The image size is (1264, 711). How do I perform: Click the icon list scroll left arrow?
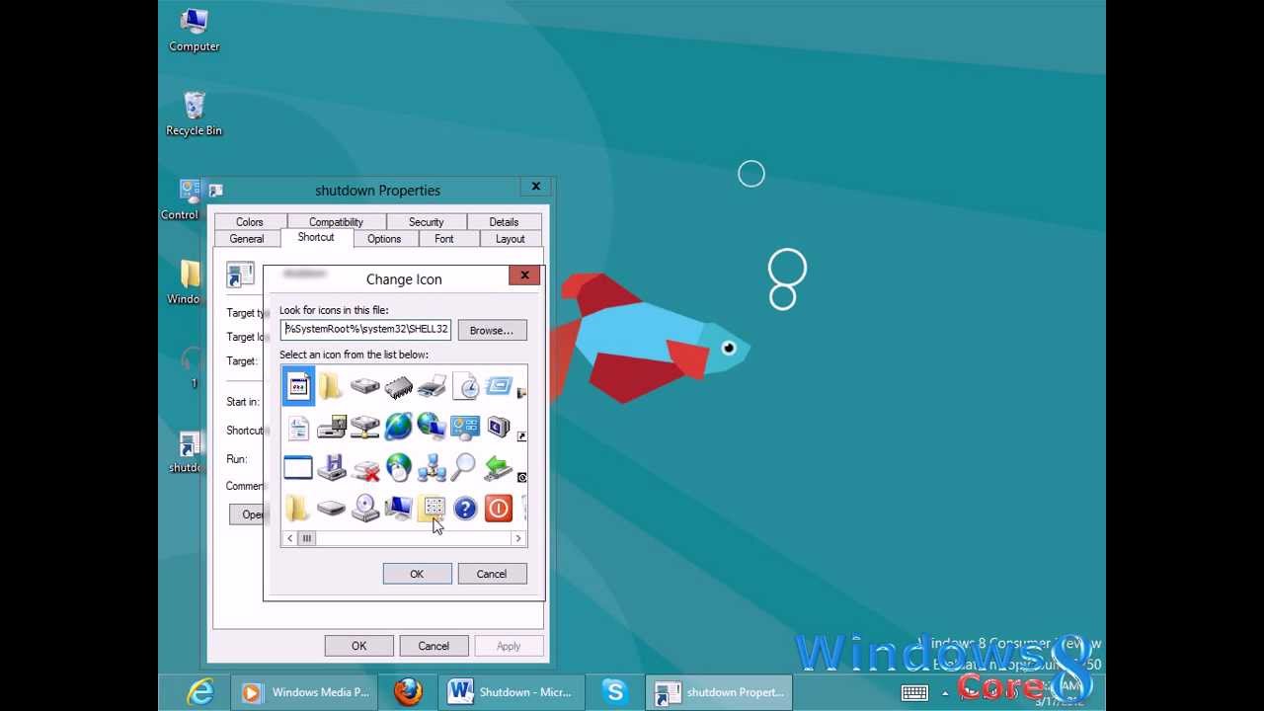[x=289, y=538]
